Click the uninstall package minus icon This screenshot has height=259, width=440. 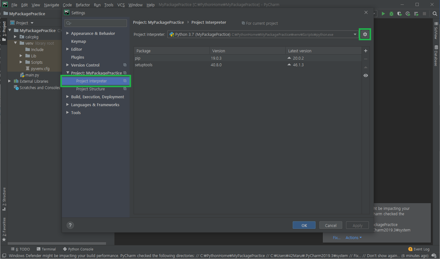point(366,59)
